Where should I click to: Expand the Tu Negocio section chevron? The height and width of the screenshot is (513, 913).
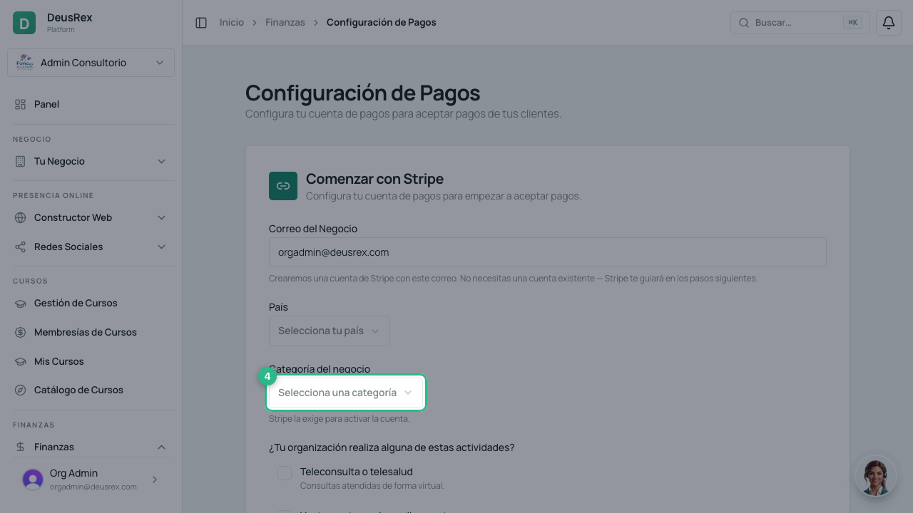(x=161, y=161)
